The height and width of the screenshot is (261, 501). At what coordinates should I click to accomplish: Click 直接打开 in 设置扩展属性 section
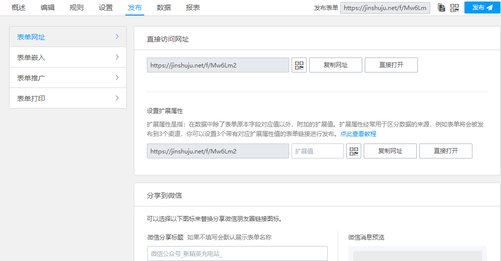click(446, 151)
